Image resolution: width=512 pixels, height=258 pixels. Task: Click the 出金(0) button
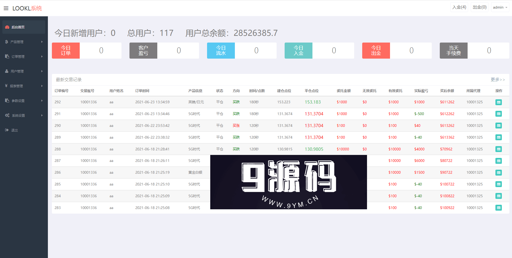tap(479, 7)
